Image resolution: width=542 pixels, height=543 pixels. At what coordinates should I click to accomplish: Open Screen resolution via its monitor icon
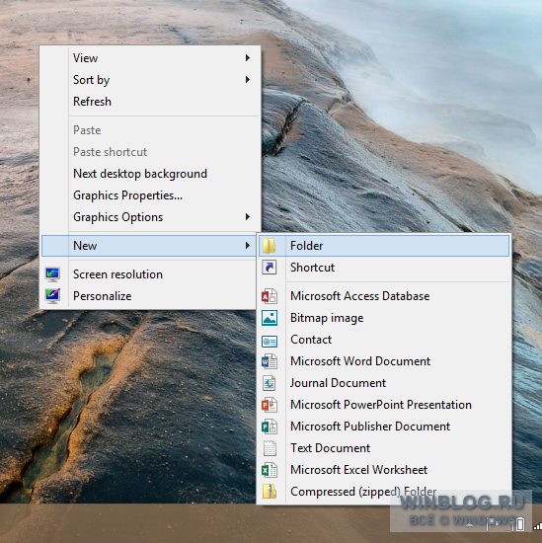pyautogui.click(x=52, y=274)
